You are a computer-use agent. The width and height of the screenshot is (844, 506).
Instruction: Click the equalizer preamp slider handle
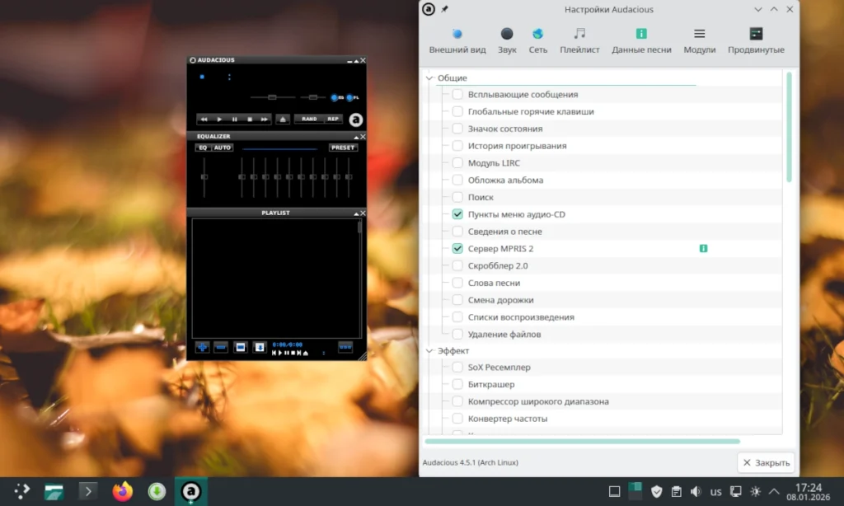[204, 176]
